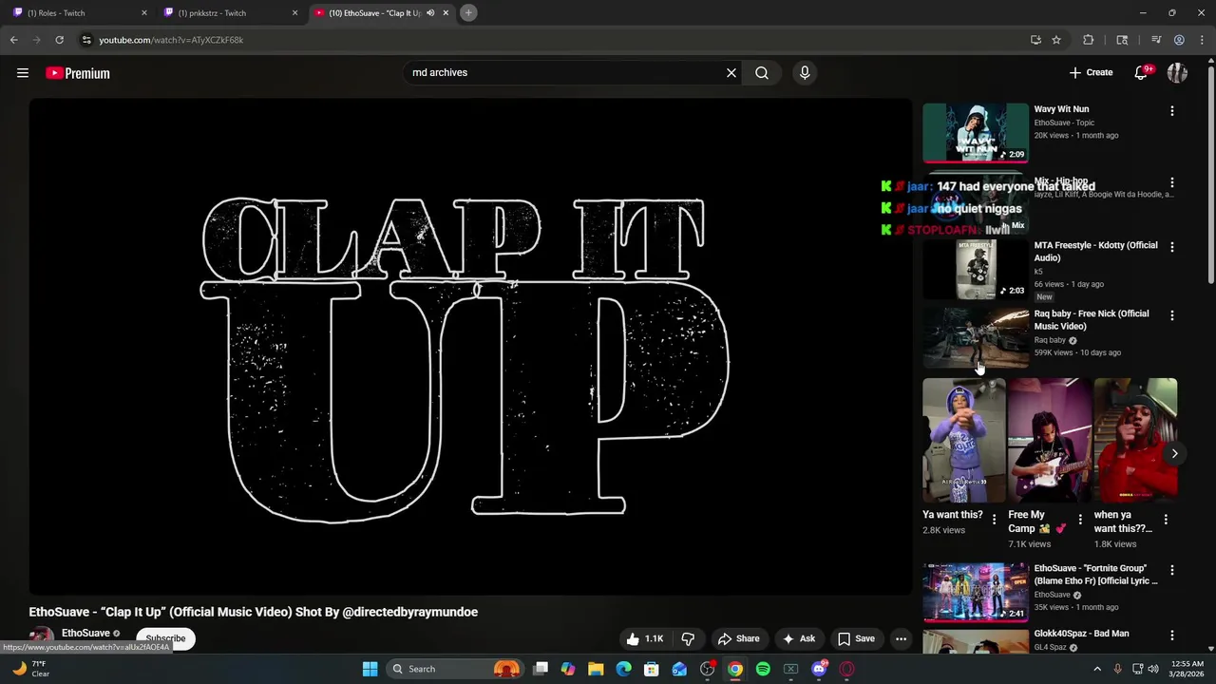This screenshot has width=1216, height=684.
Task: Click the magnifier search button
Action: pyautogui.click(x=762, y=72)
